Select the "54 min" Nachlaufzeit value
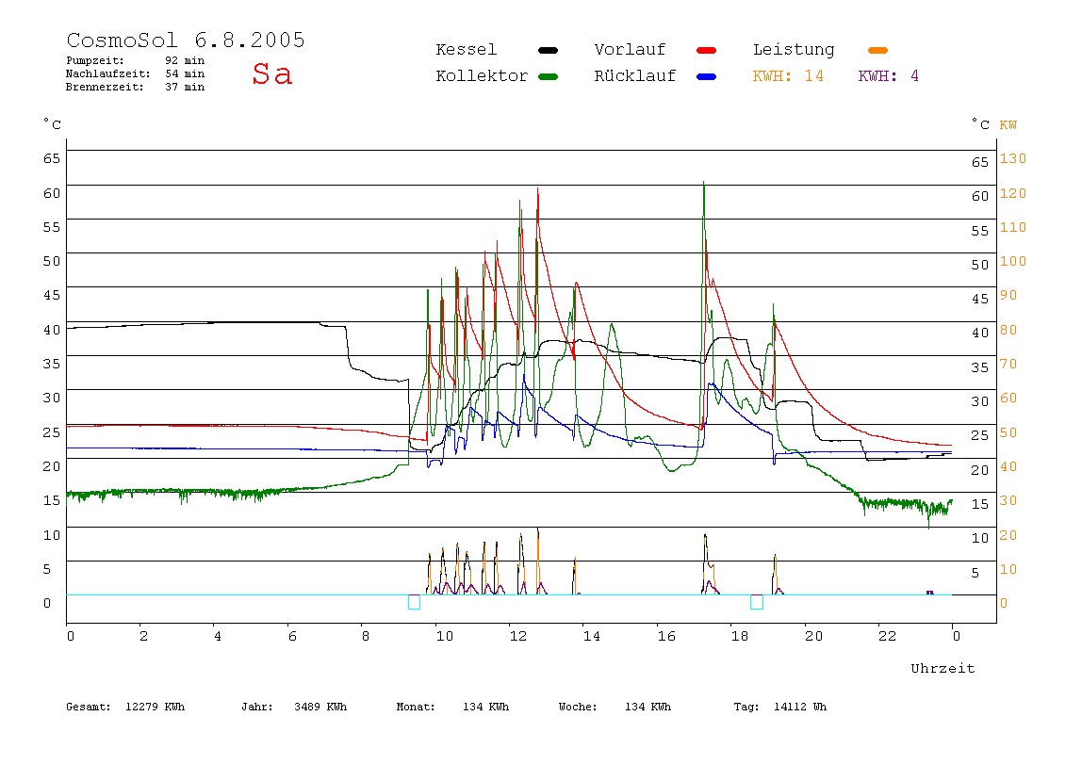Image resolution: width=1082 pixels, height=765 pixels. [x=185, y=73]
